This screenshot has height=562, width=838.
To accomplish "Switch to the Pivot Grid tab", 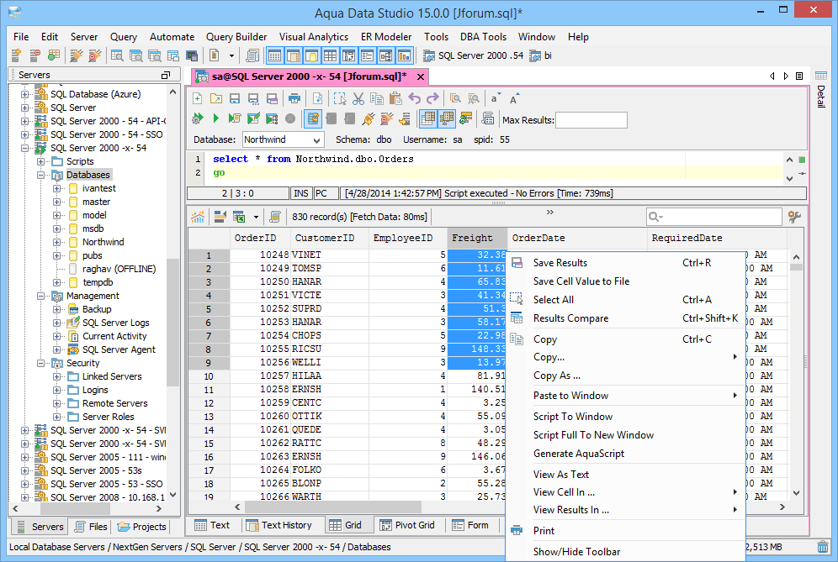I will [x=407, y=525].
